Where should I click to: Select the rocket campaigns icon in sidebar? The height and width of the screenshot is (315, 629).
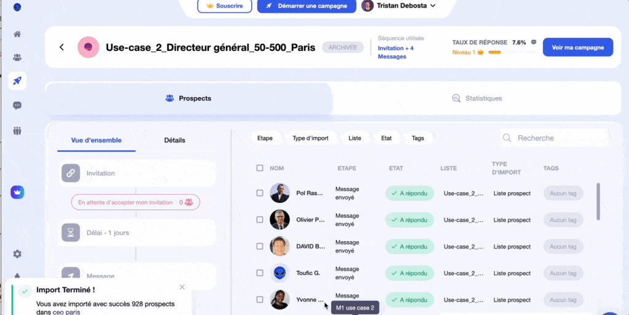coord(17,80)
